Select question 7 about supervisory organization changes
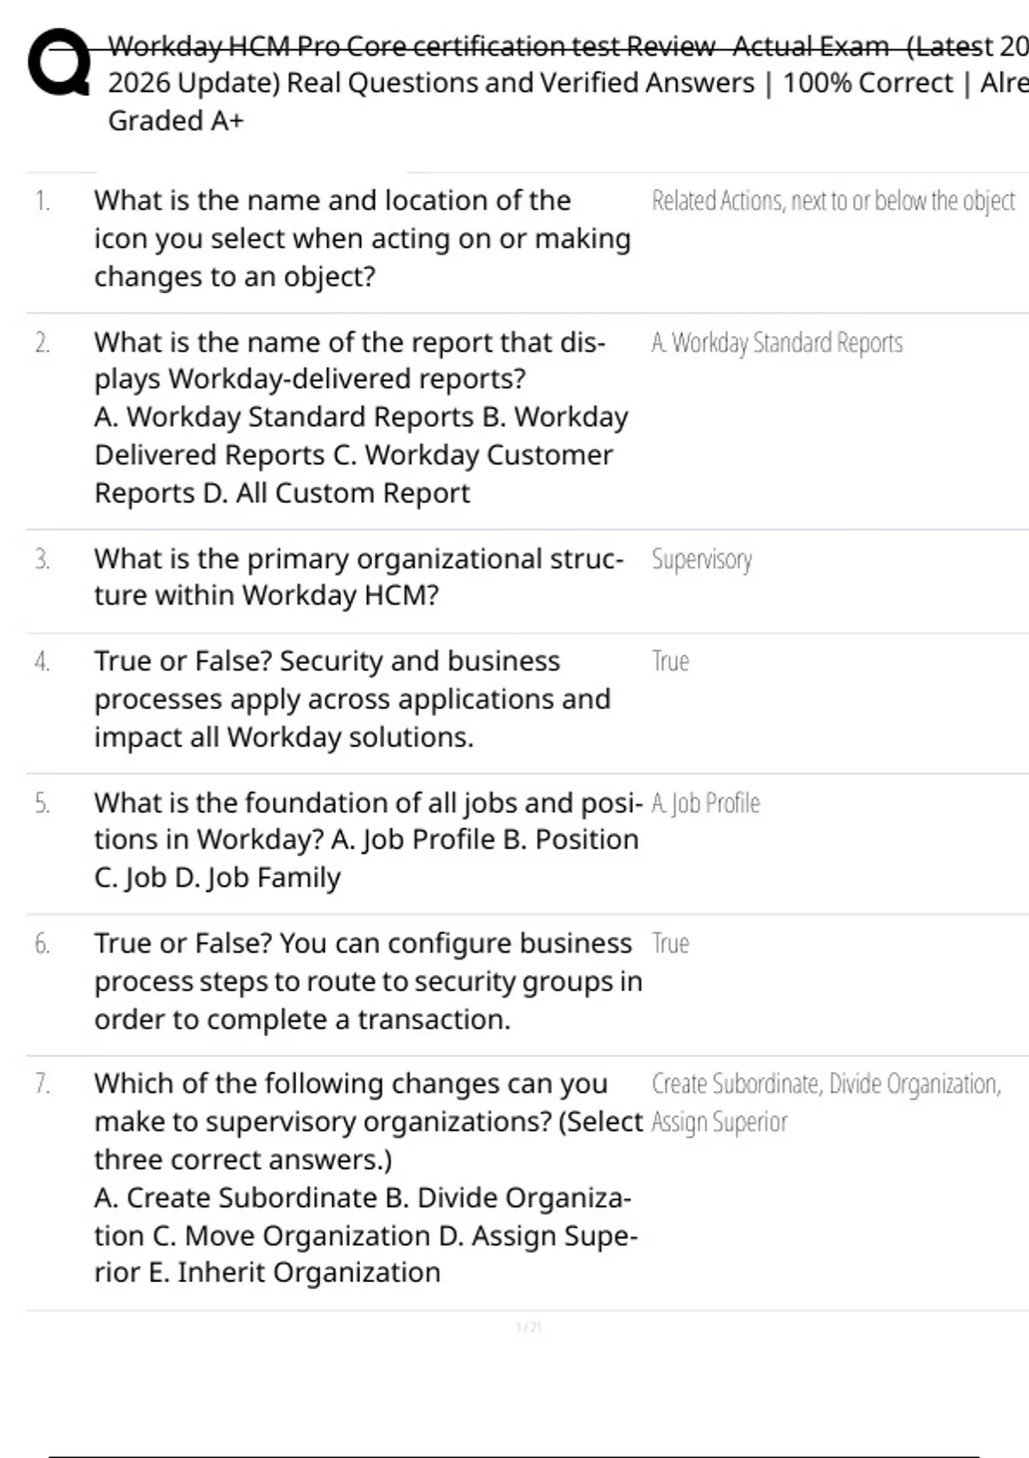1029x1458 pixels. [367, 1178]
